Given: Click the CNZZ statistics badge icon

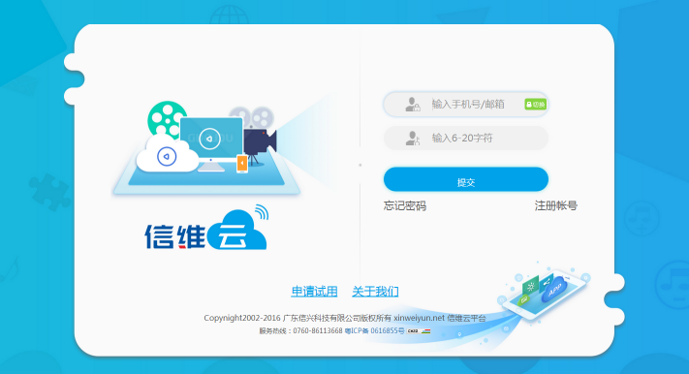Looking at the screenshot, I should coord(413,331).
